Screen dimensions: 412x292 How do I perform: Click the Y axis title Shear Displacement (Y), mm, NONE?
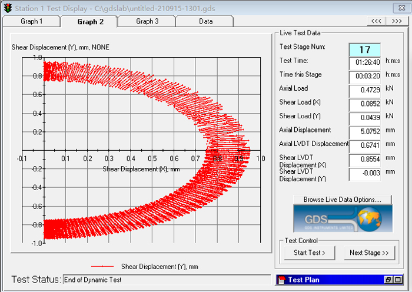point(61,47)
